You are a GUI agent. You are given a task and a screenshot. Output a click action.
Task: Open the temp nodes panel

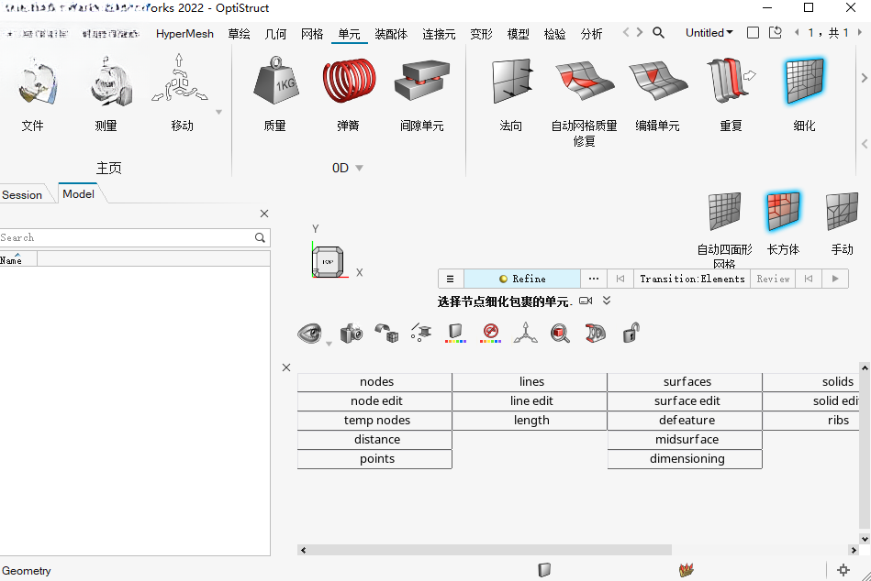click(375, 421)
